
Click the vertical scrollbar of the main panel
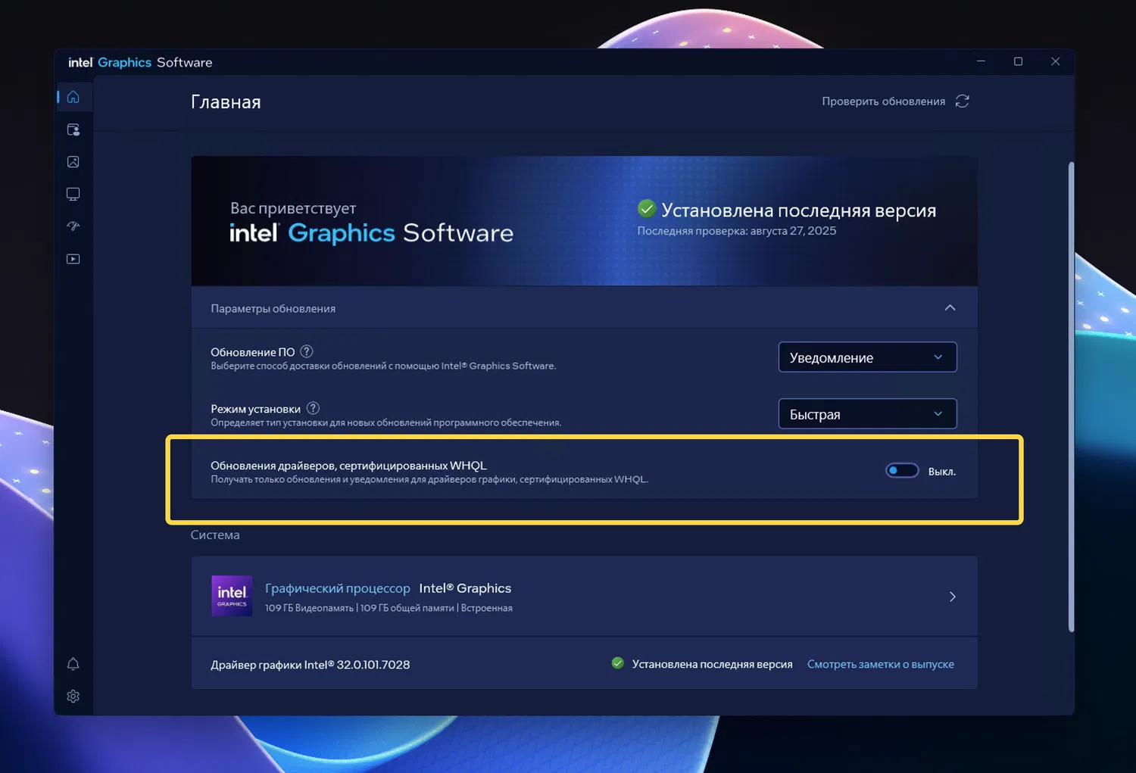coord(1071,397)
